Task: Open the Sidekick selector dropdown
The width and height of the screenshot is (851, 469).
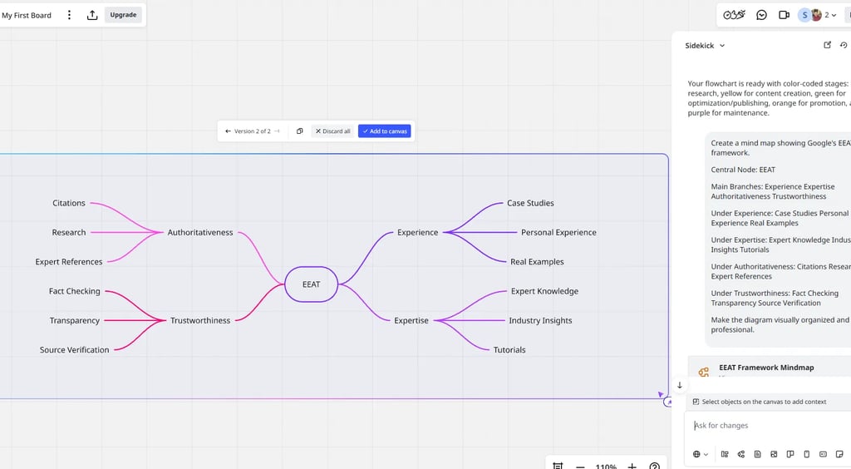Action: coord(705,46)
